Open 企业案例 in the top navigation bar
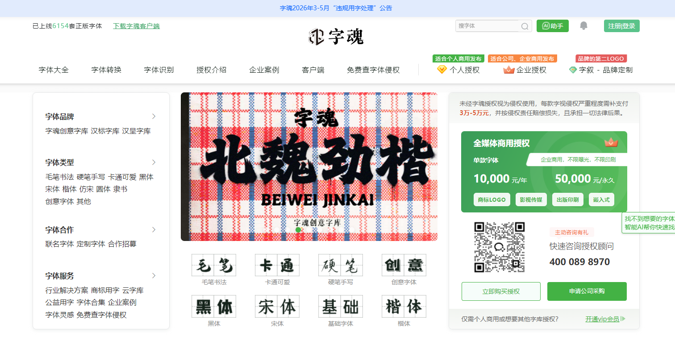 [x=264, y=70]
